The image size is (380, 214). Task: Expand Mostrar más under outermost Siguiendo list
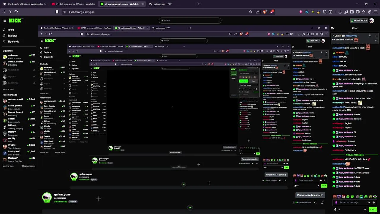pyautogui.click(x=8, y=89)
